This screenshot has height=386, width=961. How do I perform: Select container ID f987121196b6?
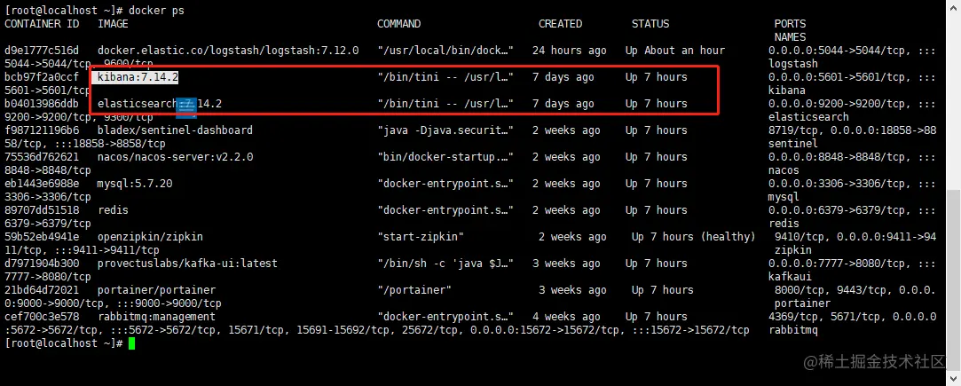42,130
